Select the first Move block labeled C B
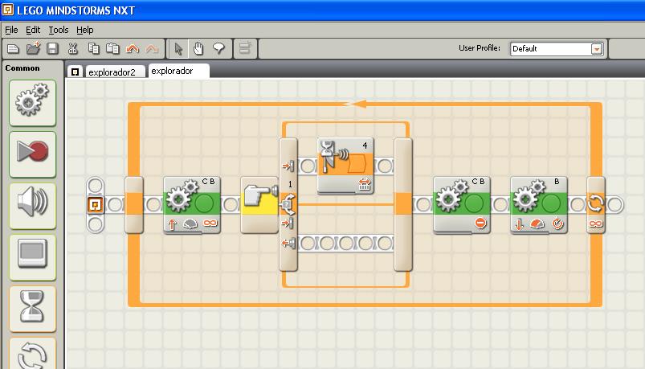 pyautogui.click(x=191, y=205)
